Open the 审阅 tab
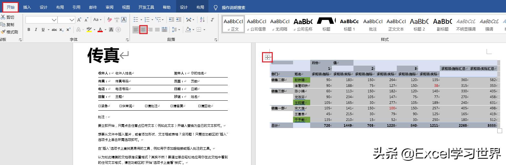506x165 pixels. click(110, 7)
